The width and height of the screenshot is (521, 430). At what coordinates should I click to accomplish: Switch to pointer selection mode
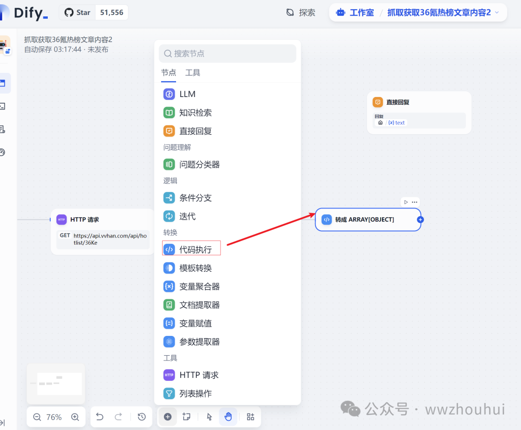[x=209, y=417]
